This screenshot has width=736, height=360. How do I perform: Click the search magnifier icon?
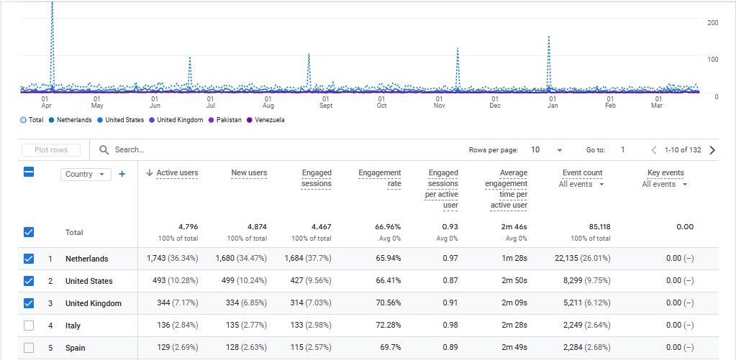104,149
